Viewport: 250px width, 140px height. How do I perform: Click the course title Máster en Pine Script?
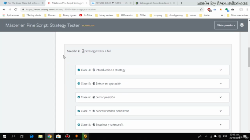click(x=43, y=25)
